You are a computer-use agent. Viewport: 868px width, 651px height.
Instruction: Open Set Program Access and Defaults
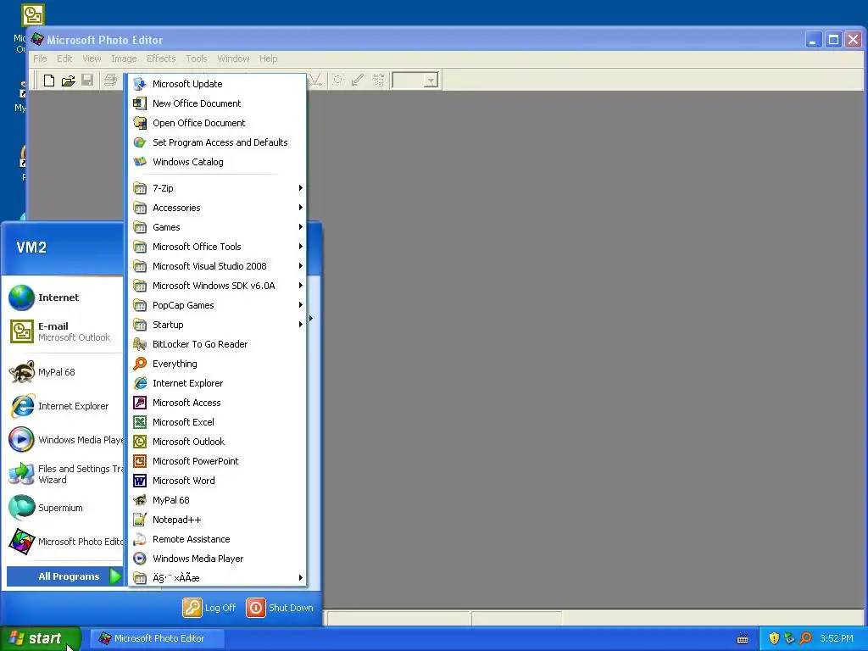218,142
